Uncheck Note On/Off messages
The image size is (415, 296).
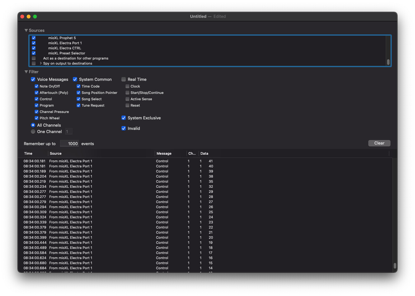click(37, 86)
